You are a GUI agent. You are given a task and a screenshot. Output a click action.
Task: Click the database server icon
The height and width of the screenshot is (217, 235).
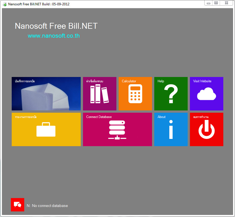click(117, 130)
